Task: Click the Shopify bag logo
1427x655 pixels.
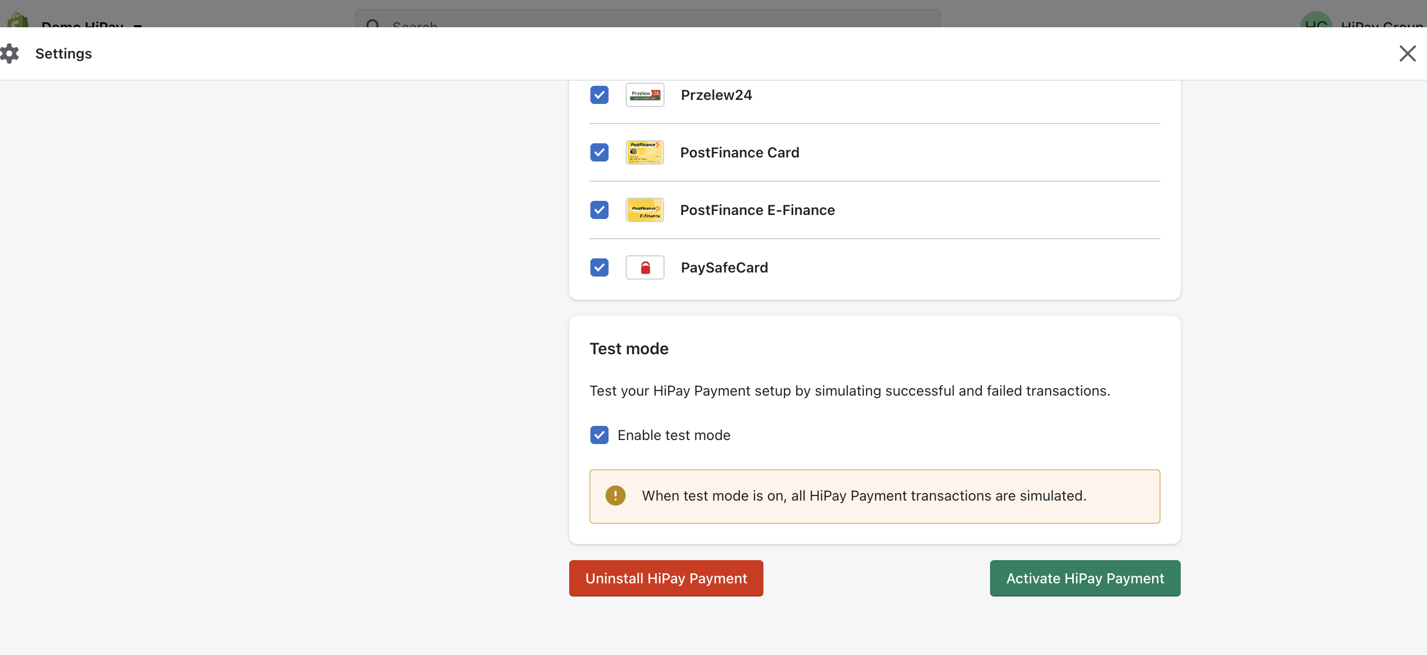Action: coord(18,21)
